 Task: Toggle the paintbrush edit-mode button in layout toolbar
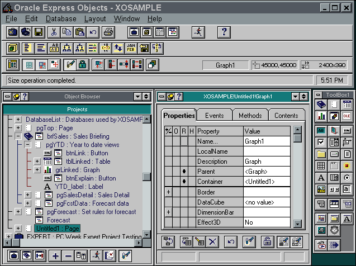point(70,65)
